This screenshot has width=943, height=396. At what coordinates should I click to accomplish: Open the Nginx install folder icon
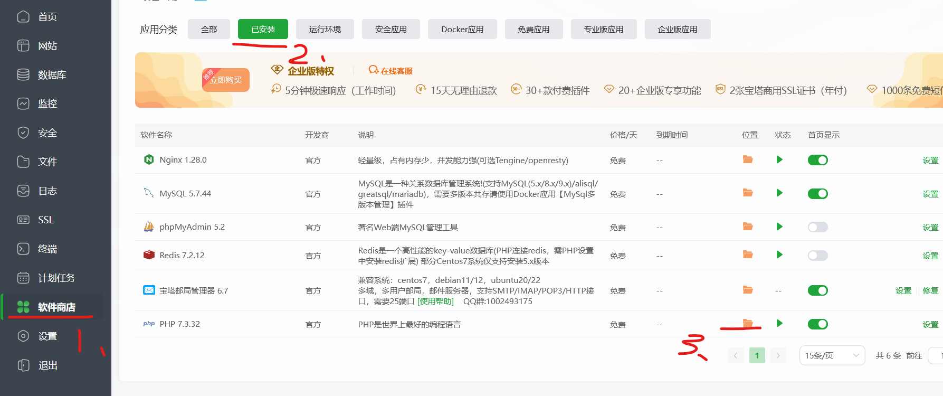[748, 159]
